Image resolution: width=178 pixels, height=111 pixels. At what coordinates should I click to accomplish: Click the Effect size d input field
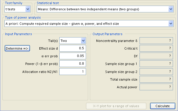[x=73, y=48]
